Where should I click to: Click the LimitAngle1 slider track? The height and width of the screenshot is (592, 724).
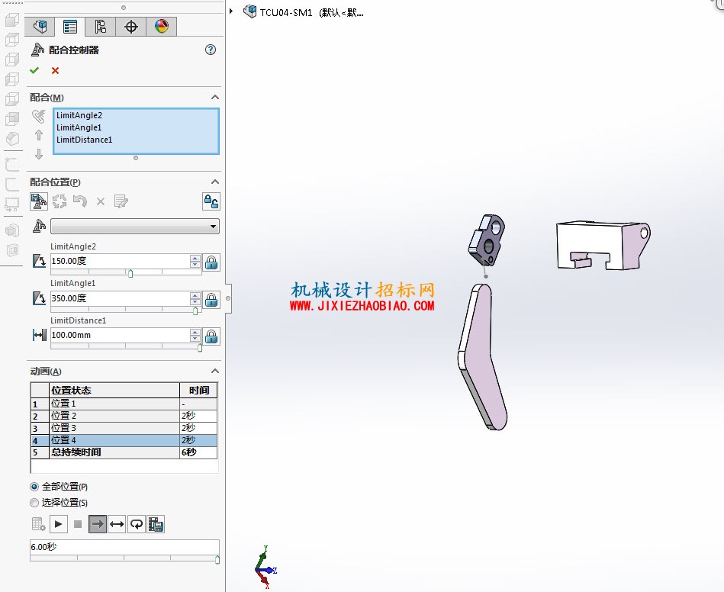[x=126, y=310]
